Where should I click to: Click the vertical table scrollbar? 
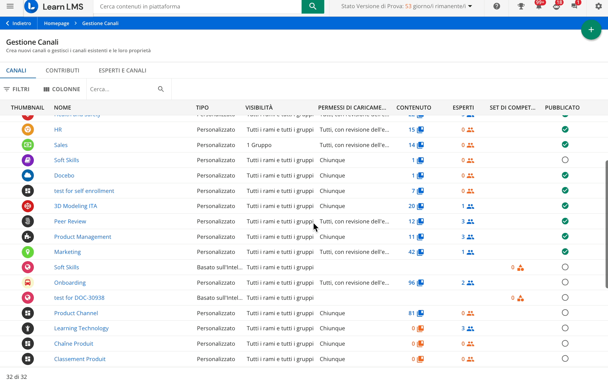click(606, 224)
